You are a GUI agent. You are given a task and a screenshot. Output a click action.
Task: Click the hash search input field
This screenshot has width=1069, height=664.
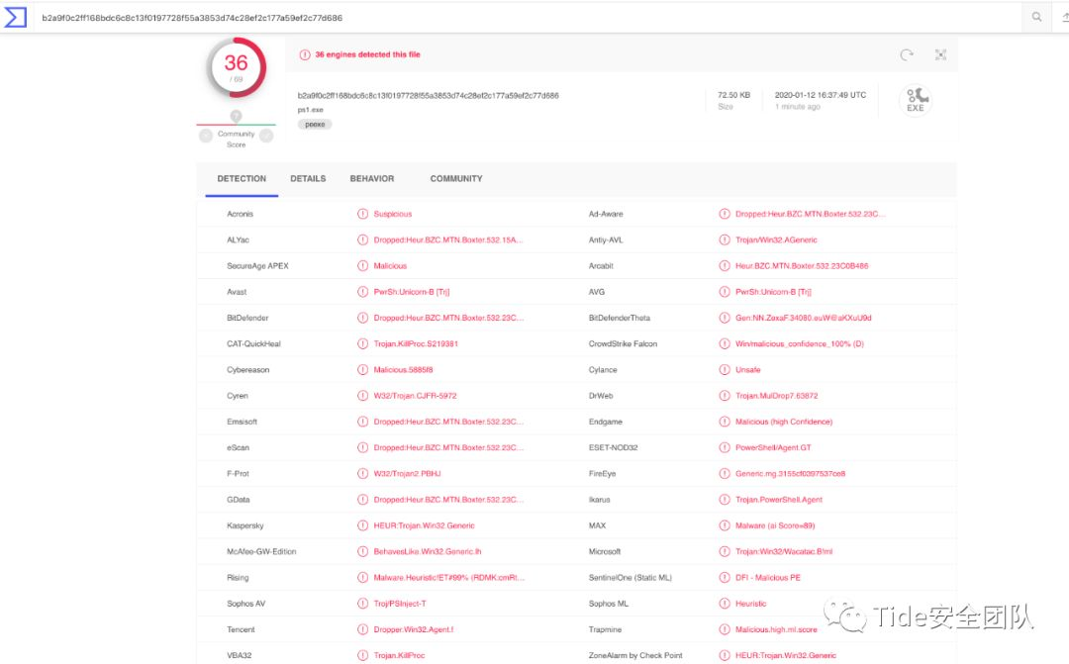point(529,17)
